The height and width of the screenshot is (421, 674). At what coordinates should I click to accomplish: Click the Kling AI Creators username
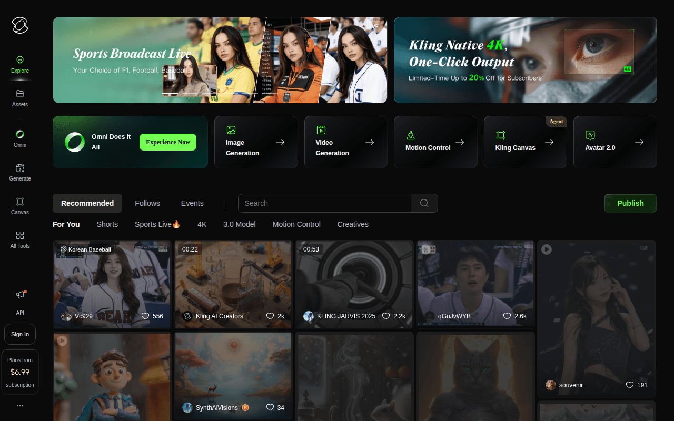tap(220, 316)
